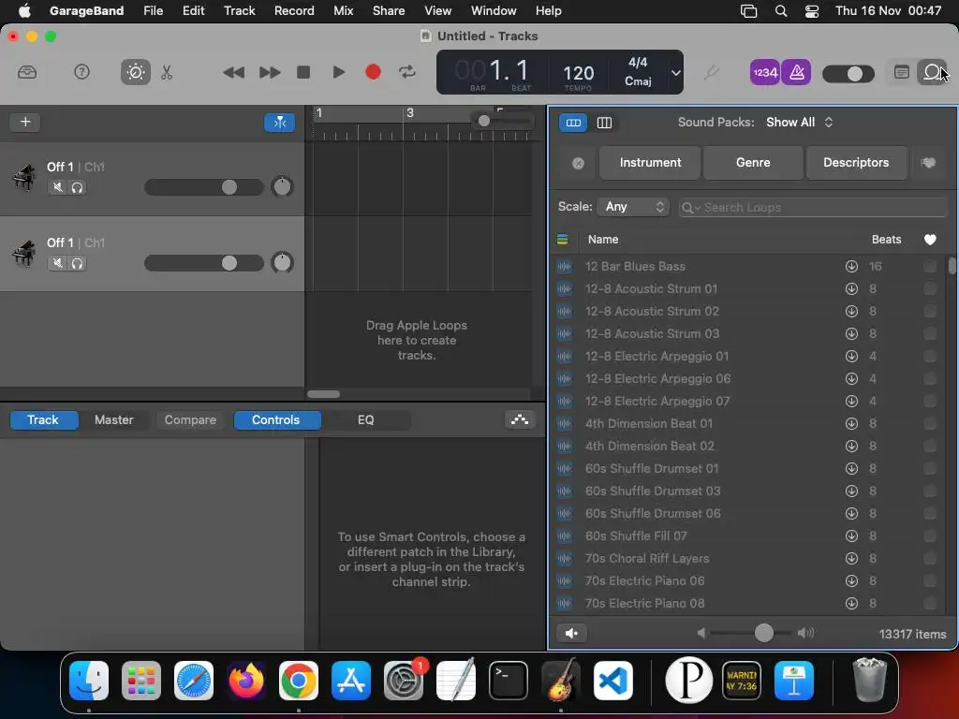Open the Note Pad button

click(x=902, y=72)
